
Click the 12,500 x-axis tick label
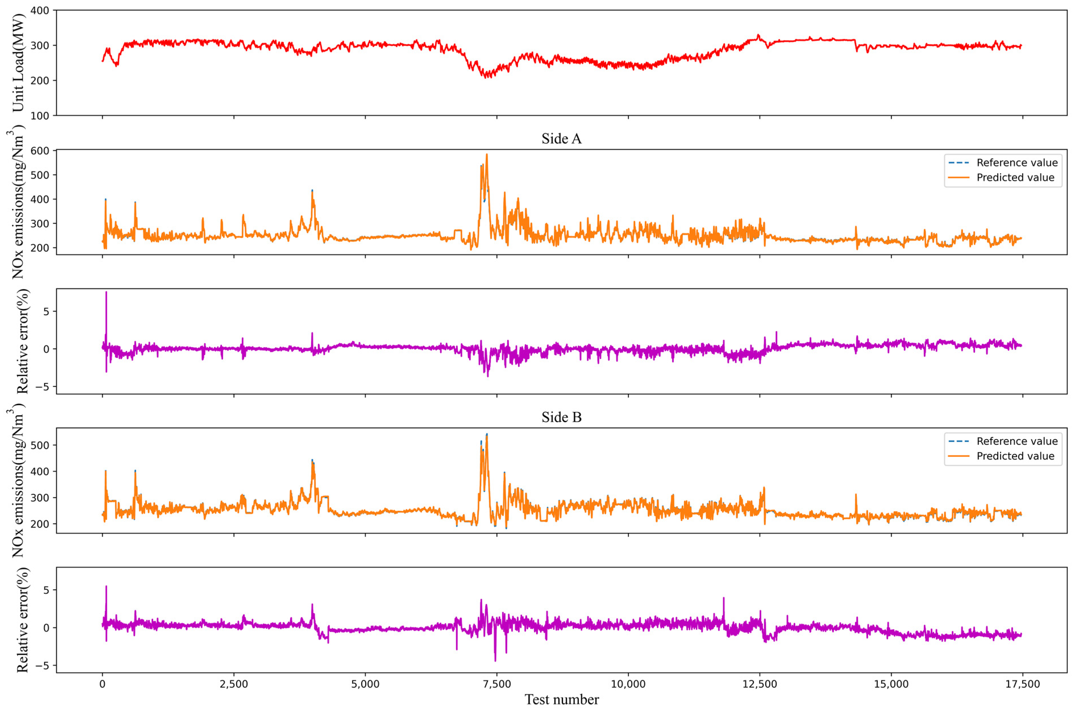pos(760,684)
